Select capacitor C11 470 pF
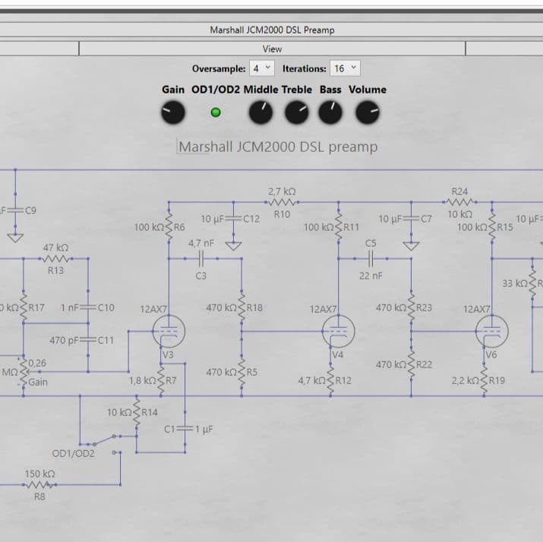The height and width of the screenshot is (542, 543). (x=88, y=340)
